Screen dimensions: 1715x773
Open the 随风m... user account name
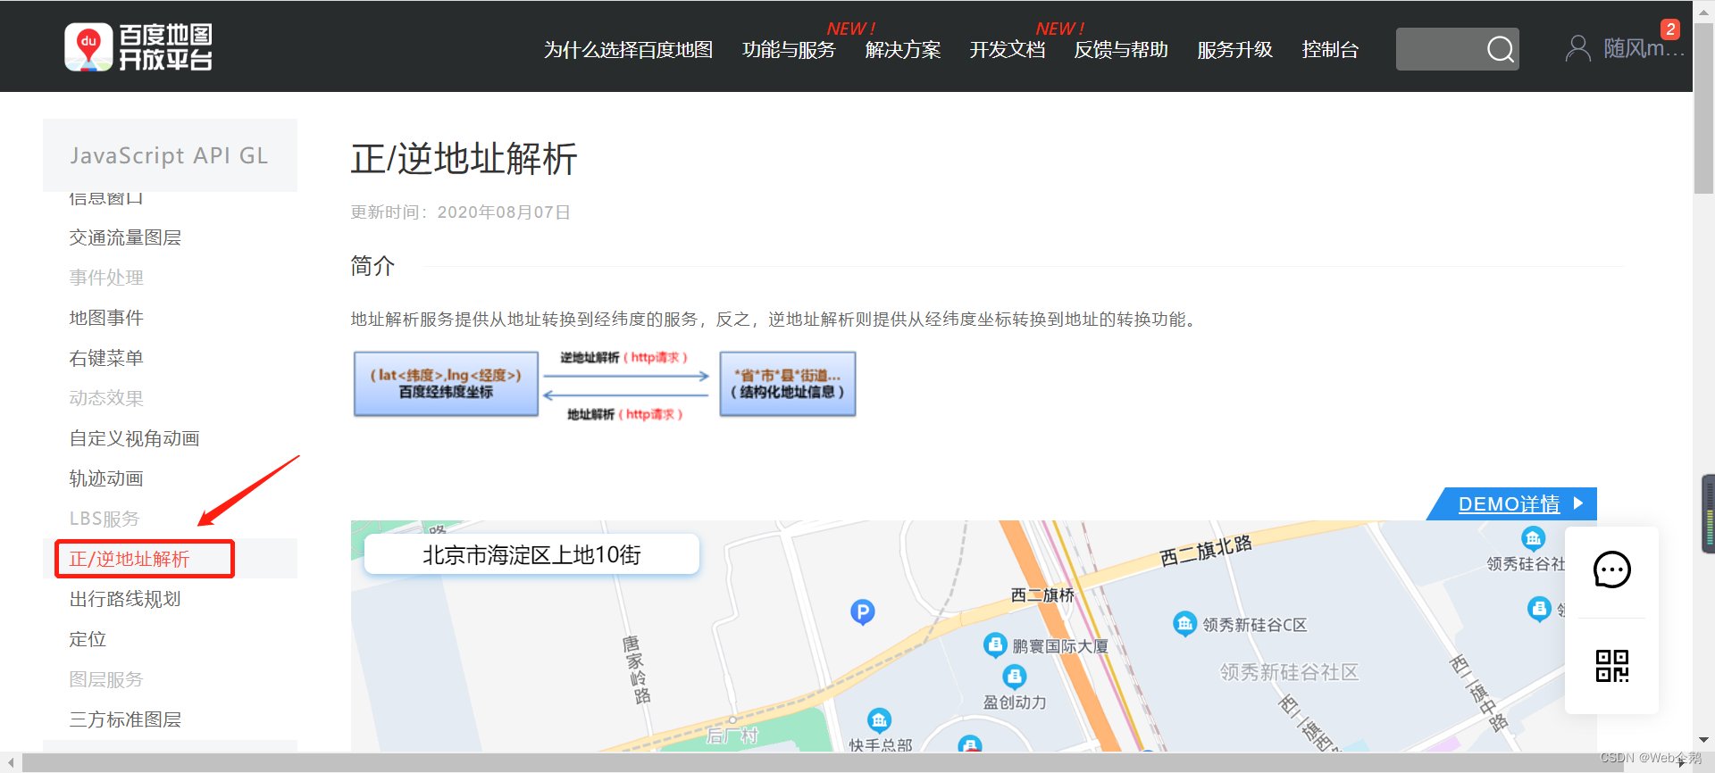pos(1644,49)
